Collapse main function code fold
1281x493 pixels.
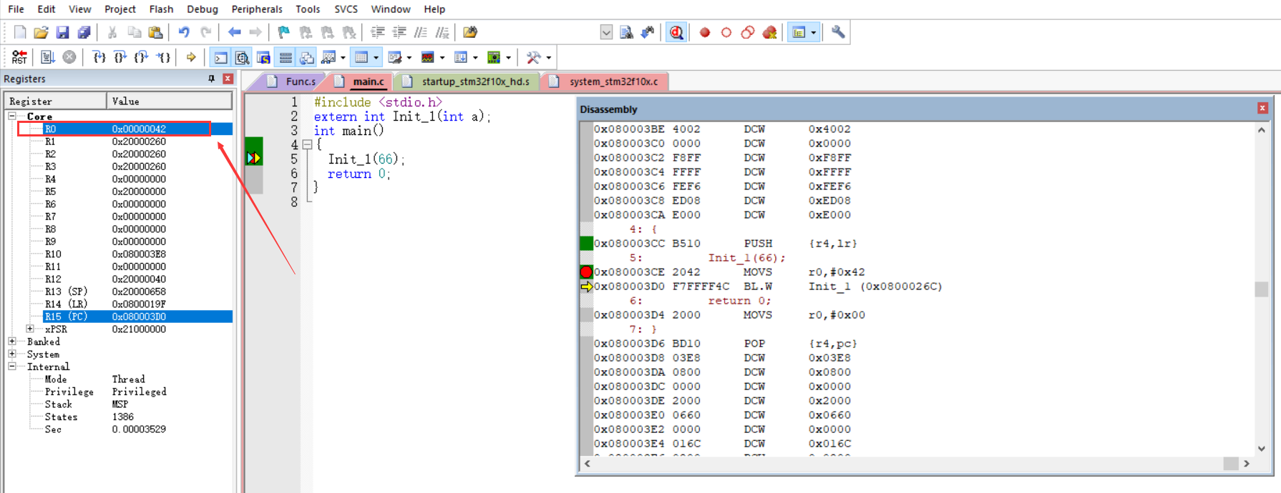pyautogui.click(x=307, y=144)
